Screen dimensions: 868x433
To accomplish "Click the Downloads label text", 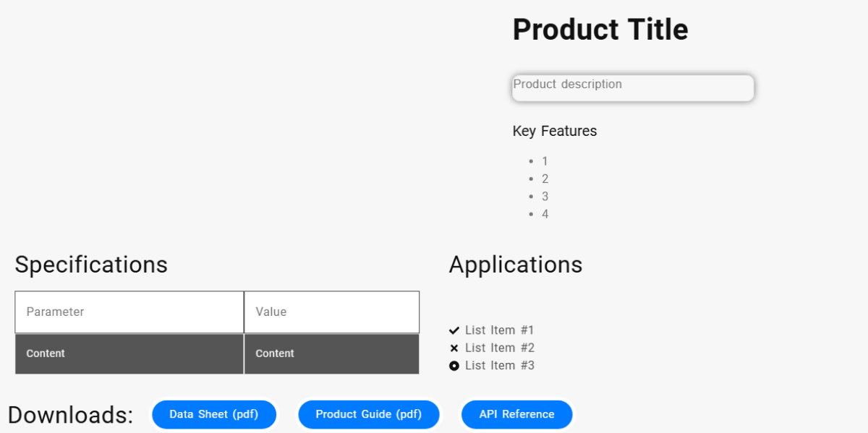I will tap(71, 415).
